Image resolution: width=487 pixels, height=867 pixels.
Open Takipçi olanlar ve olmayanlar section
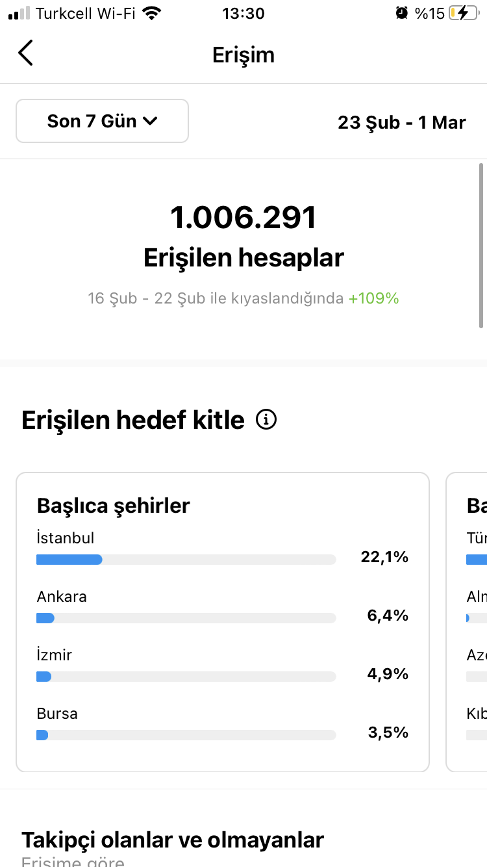tap(173, 840)
